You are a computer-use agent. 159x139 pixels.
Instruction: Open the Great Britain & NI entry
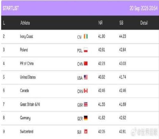(x=30, y=104)
